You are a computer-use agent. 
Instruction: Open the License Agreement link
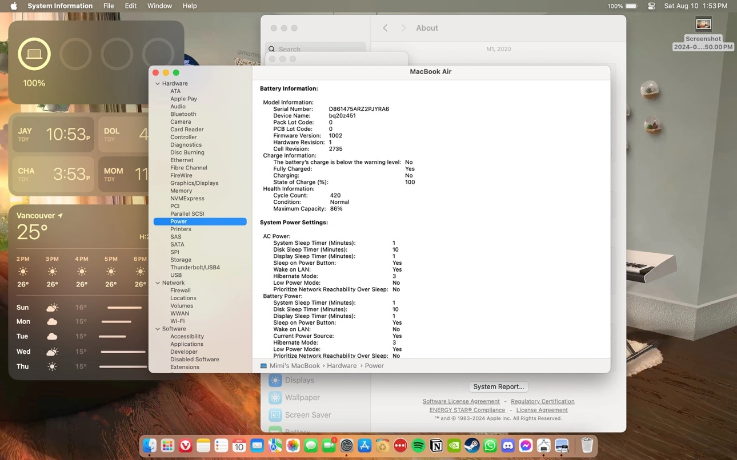pyautogui.click(x=542, y=410)
